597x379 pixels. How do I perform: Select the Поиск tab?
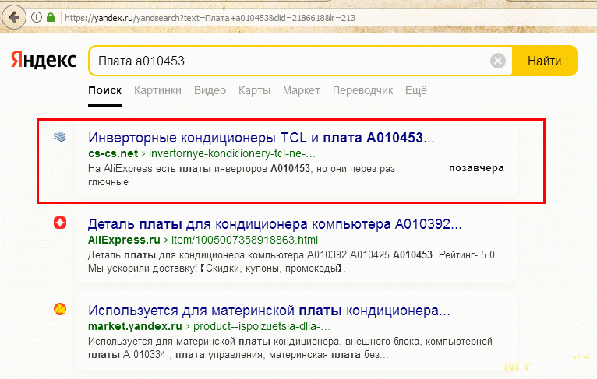point(104,90)
